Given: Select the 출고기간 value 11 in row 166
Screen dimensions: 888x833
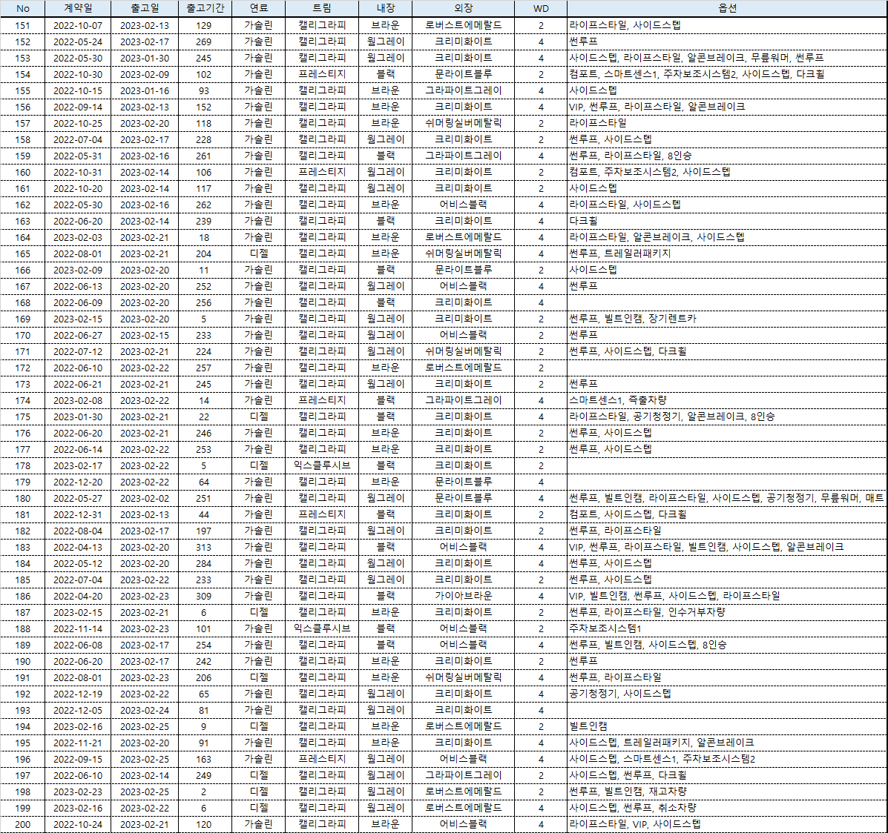Looking at the screenshot, I should point(205,270).
